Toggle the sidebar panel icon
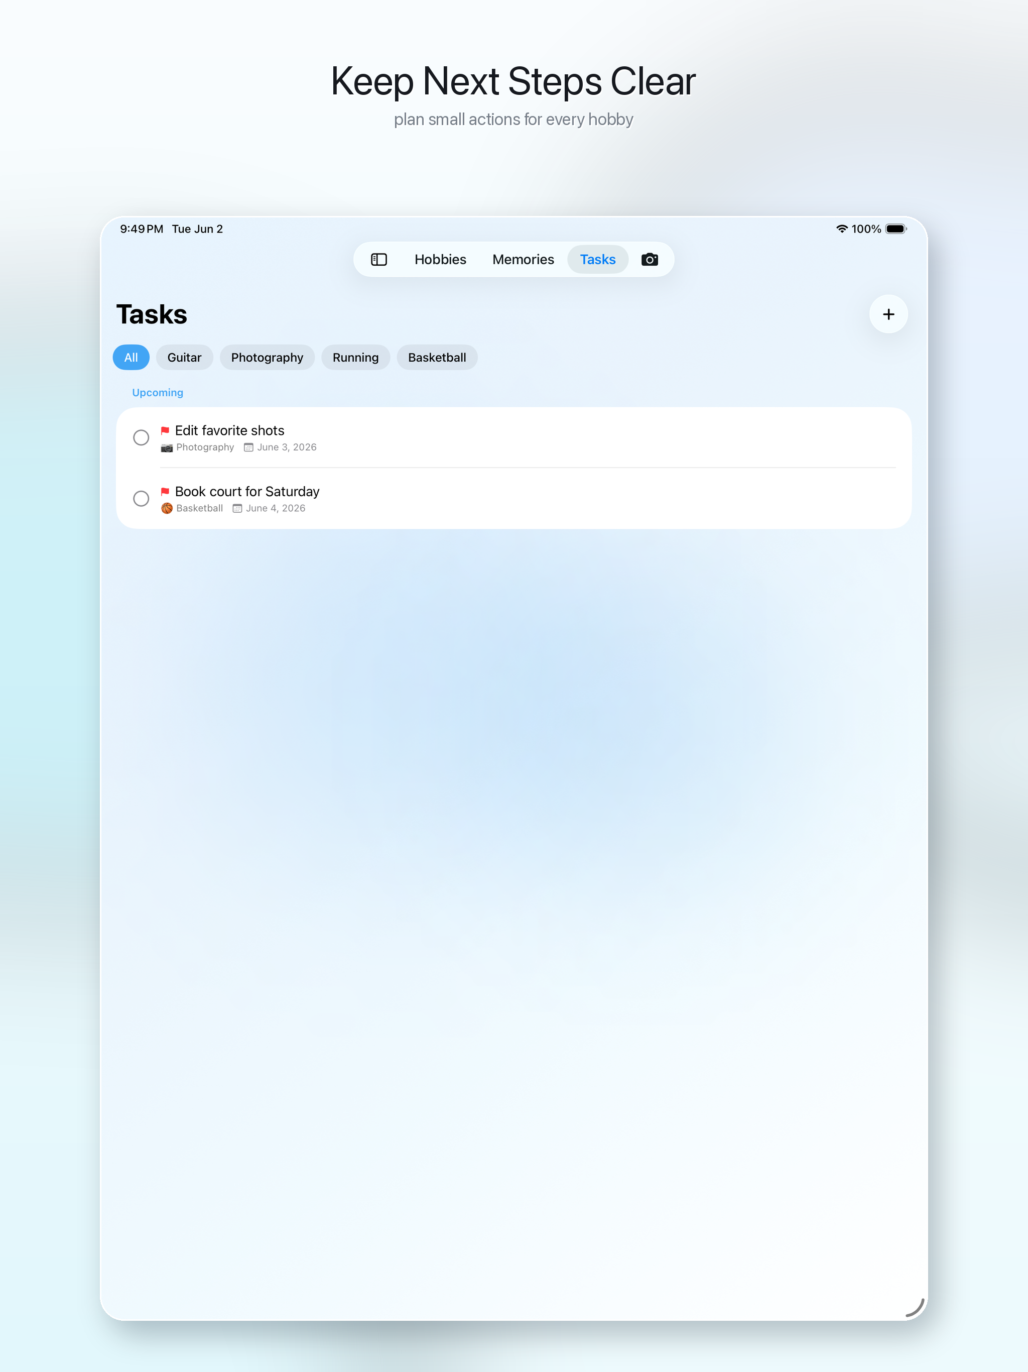The width and height of the screenshot is (1028, 1372). click(379, 259)
